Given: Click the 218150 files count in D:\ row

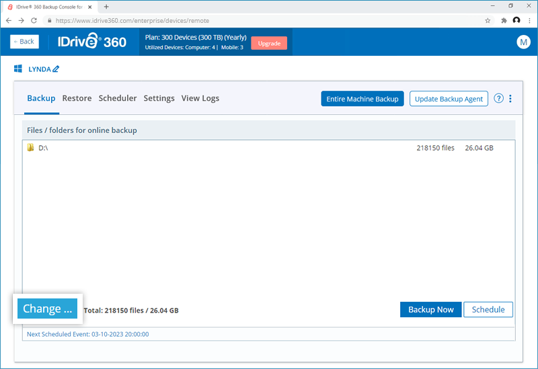Looking at the screenshot, I should [435, 148].
